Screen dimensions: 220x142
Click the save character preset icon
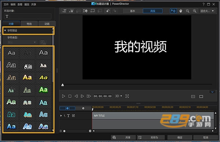point(43,42)
